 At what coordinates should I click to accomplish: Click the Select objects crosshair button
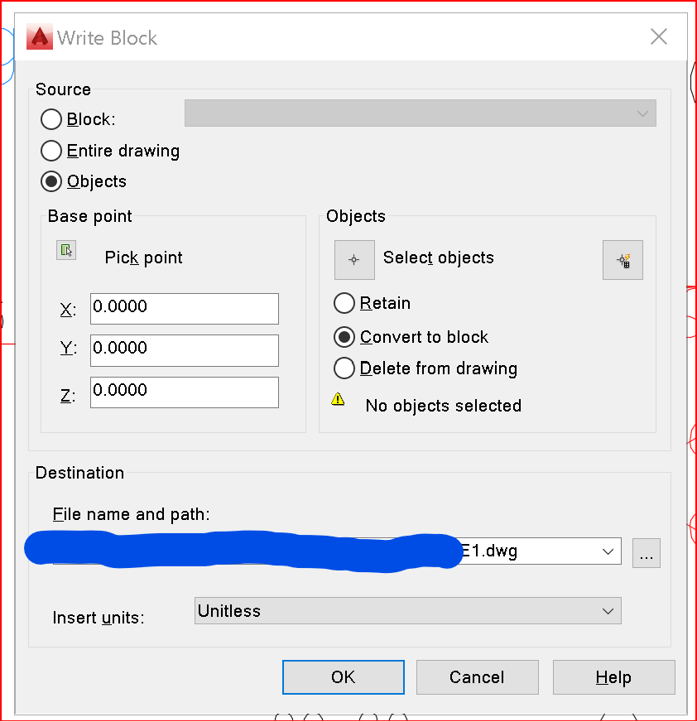[x=354, y=260]
